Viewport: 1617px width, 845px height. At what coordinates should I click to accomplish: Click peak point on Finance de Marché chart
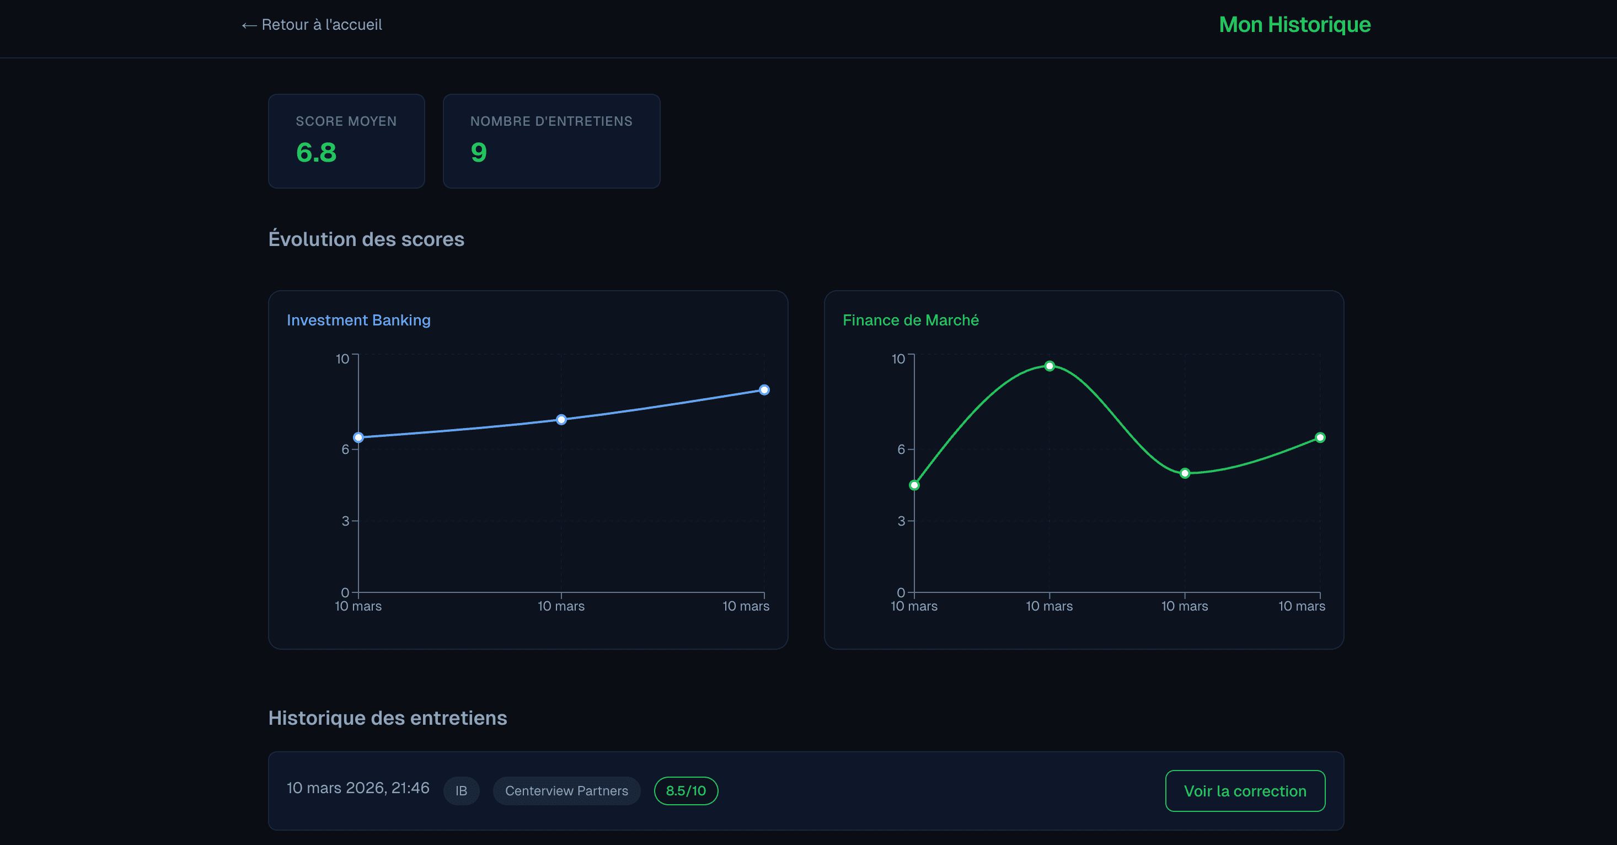(x=1049, y=366)
